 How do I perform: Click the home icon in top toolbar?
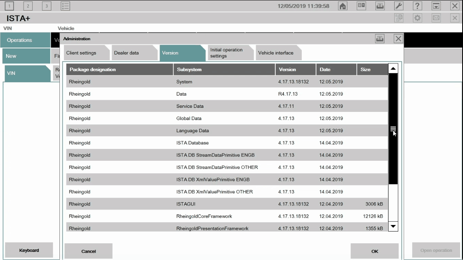(x=343, y=6)
